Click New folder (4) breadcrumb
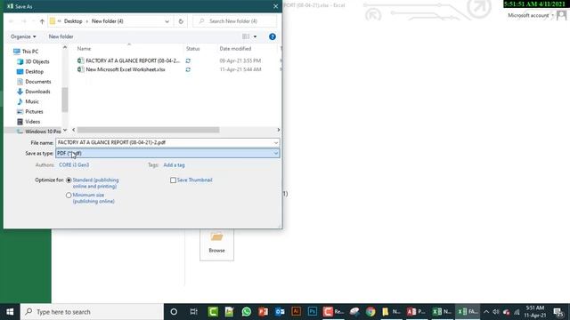570x320 pixels. [x=107, y=21]
